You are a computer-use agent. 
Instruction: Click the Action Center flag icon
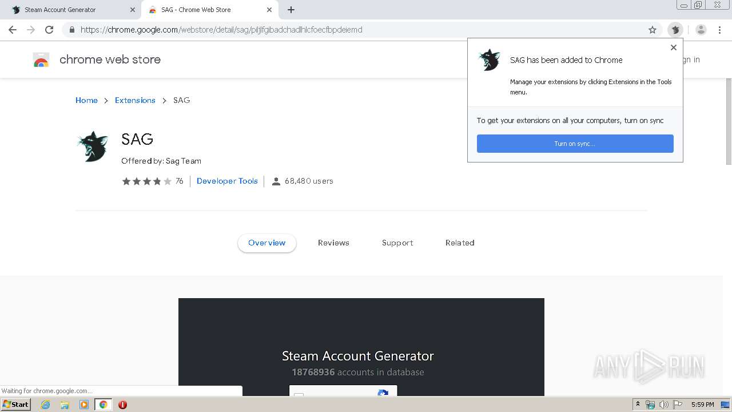click(678, 405)
